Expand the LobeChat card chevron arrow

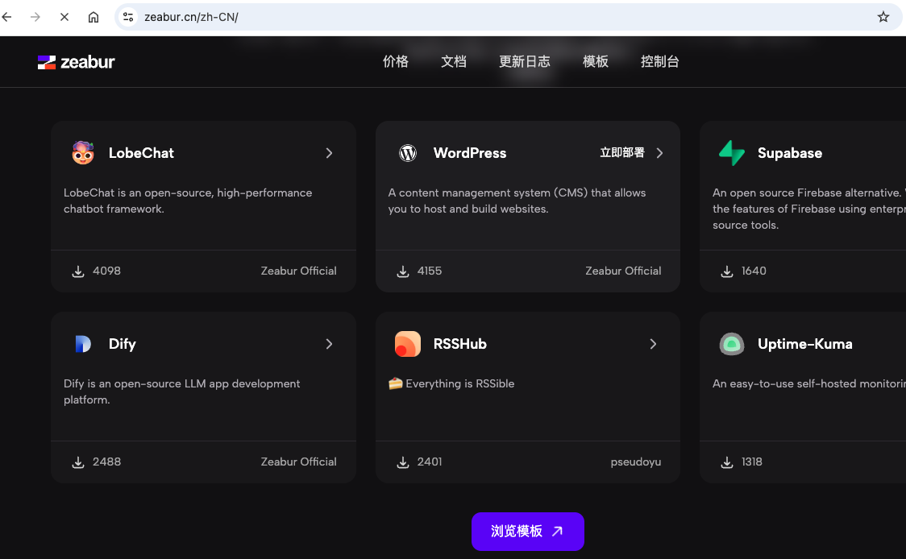[329, 153]
